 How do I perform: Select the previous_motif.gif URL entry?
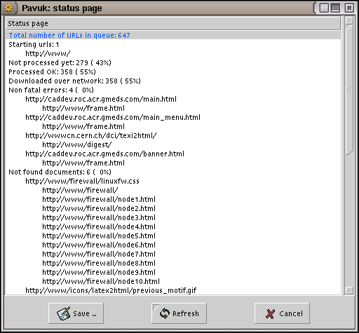tap(111, 290)
